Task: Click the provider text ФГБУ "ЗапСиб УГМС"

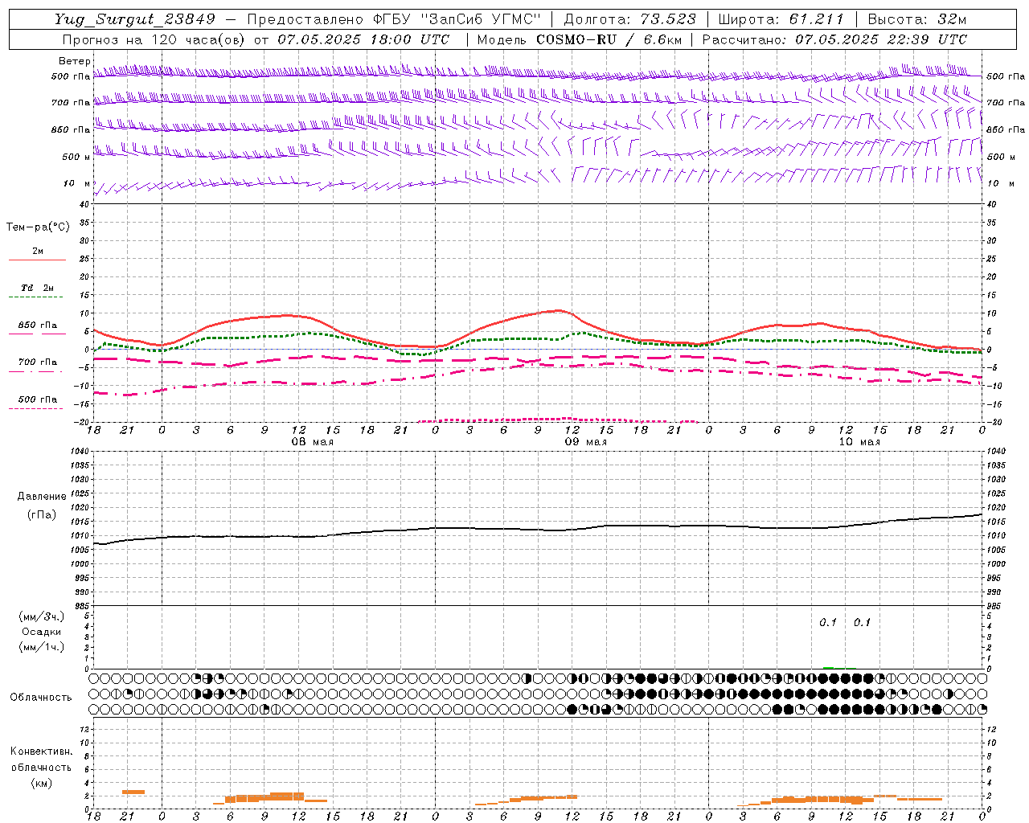Action: [x=457, y=19]
